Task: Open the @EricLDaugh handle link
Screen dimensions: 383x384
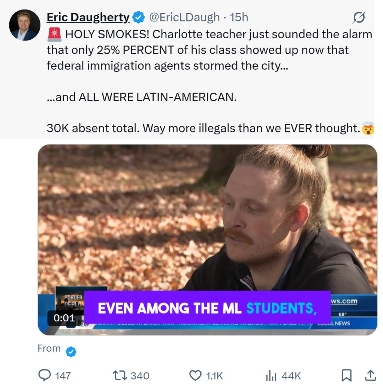Action: [x=184, y=17]
